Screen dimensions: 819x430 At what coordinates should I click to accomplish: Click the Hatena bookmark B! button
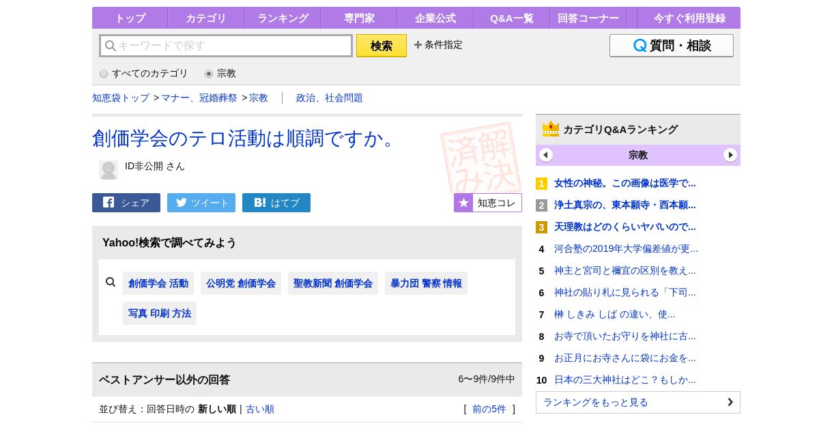(x=276, y=203)
